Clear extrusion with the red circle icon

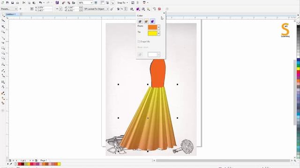point(159,9)
